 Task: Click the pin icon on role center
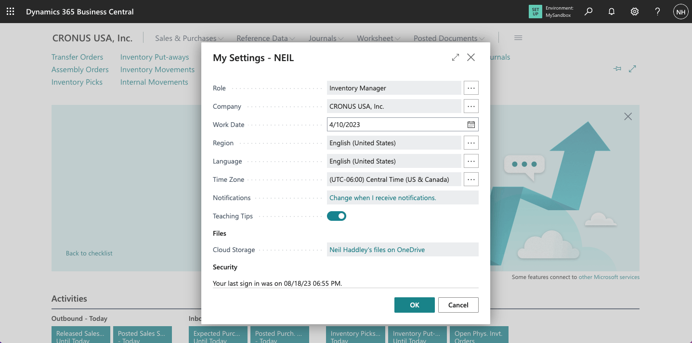coord(617,69)
